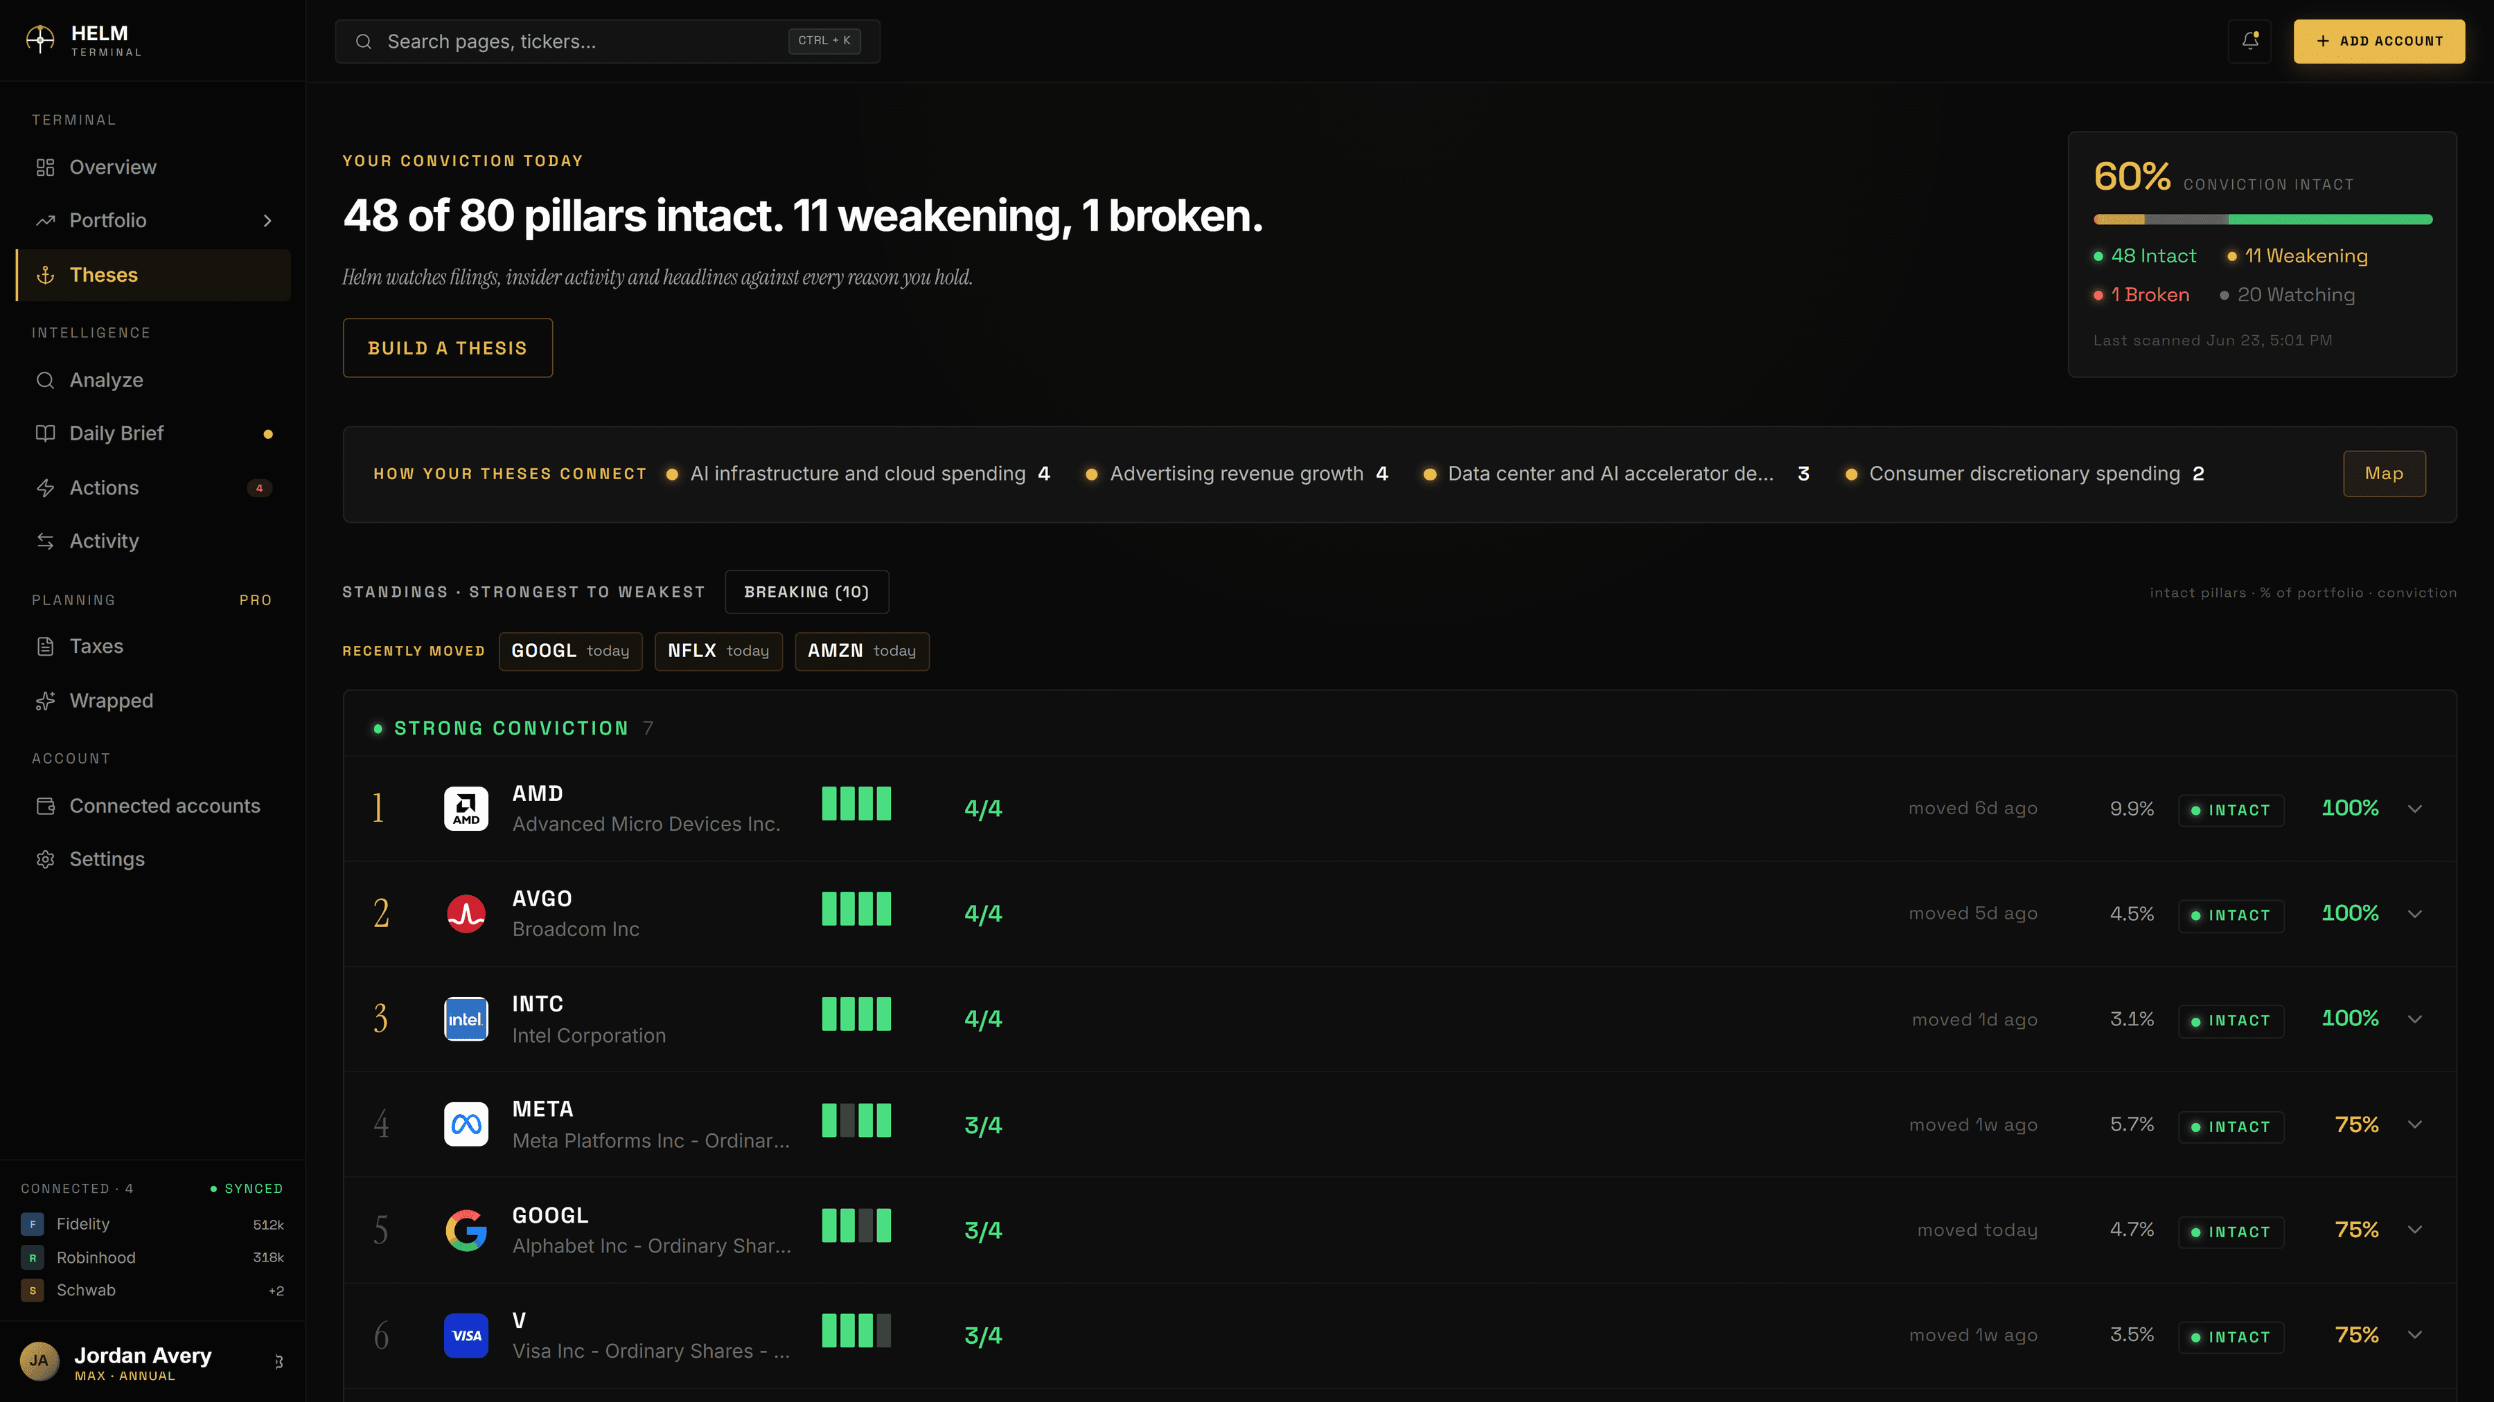Toggle the Breaking (10) filter
This screenshot has height=1402, width=2494.
tap(806, 592)
